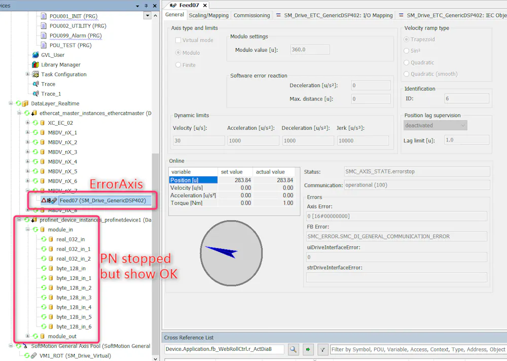
Task: Click the FB Error message field
Action: tap(396, 236)
